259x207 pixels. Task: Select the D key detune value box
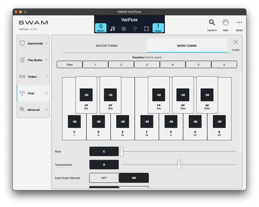point(98,122)
